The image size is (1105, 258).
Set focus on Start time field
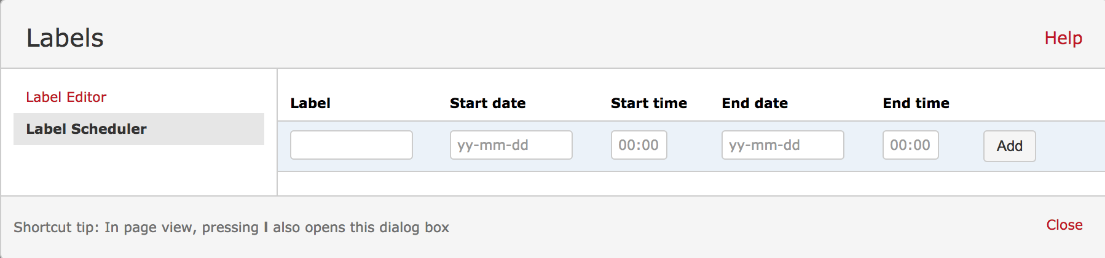(x=639, y=145)
